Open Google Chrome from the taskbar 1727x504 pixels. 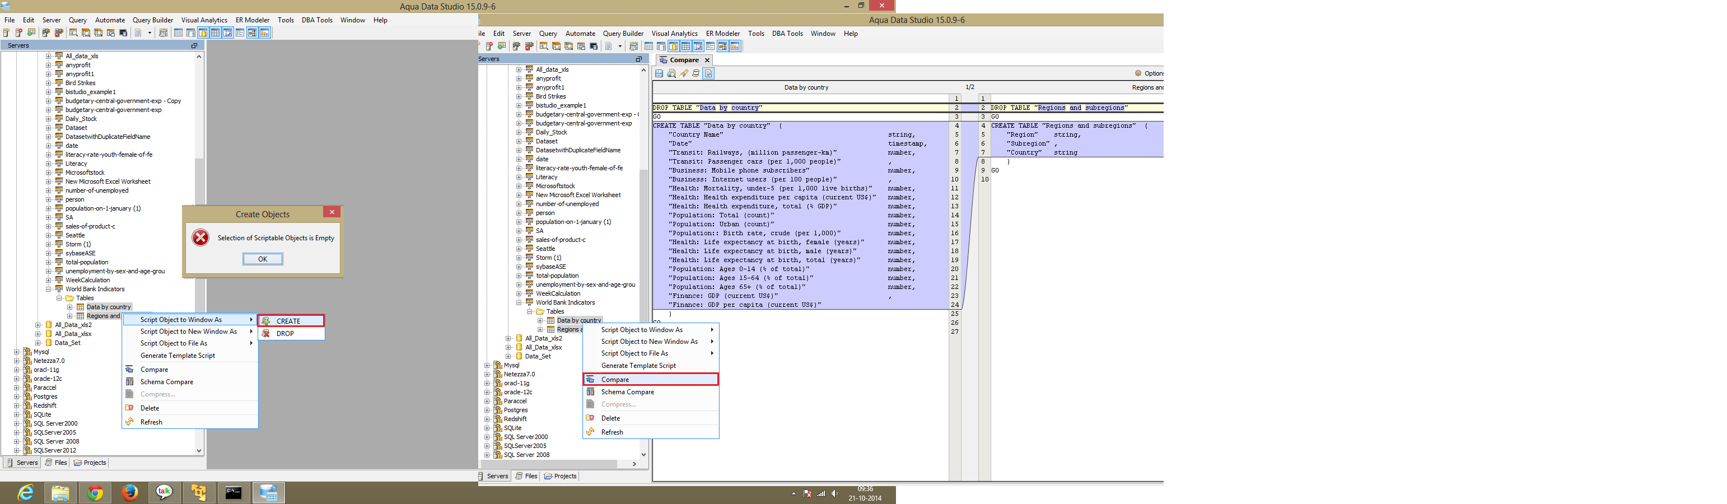pos(95,493)
